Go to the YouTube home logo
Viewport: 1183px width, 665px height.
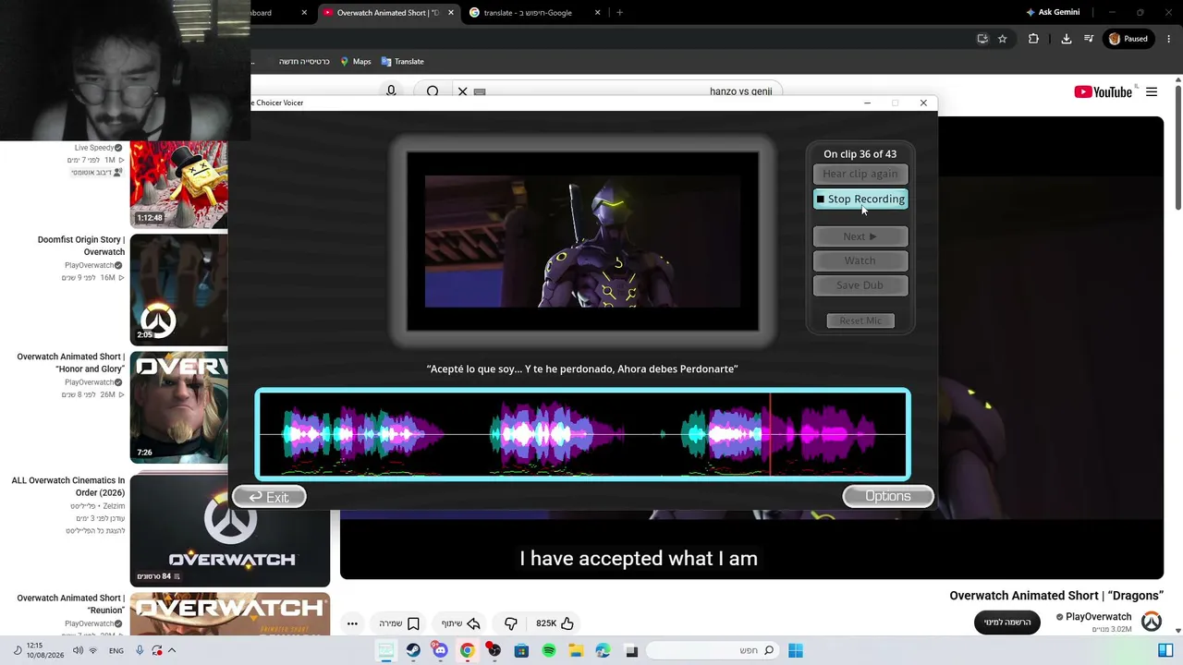(x=1103, y=91)
